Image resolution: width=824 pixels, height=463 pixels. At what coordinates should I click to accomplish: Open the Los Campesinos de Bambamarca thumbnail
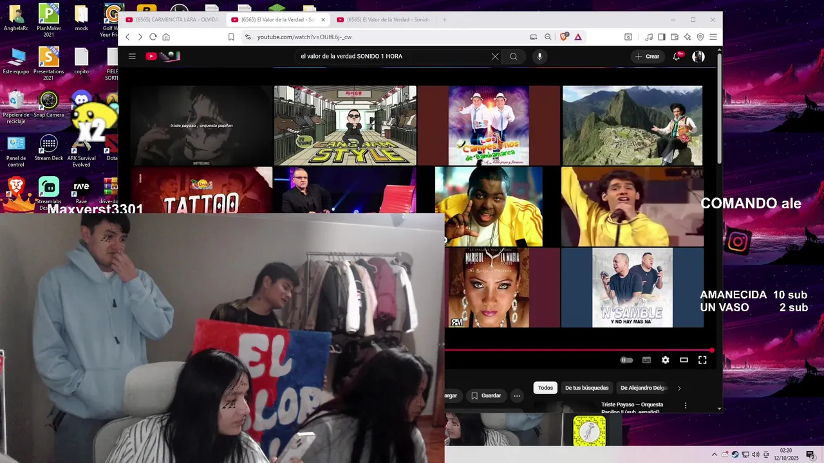coord(489,125)
